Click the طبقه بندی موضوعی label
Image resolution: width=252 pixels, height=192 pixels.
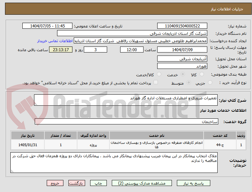coord(229,74)
